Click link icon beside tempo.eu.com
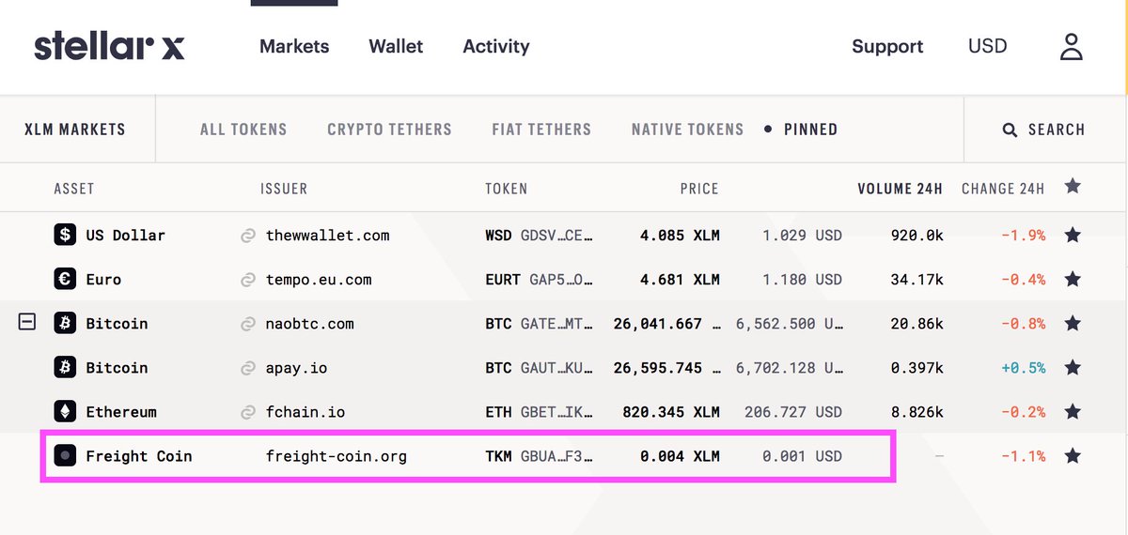 (x=248, y=280)
